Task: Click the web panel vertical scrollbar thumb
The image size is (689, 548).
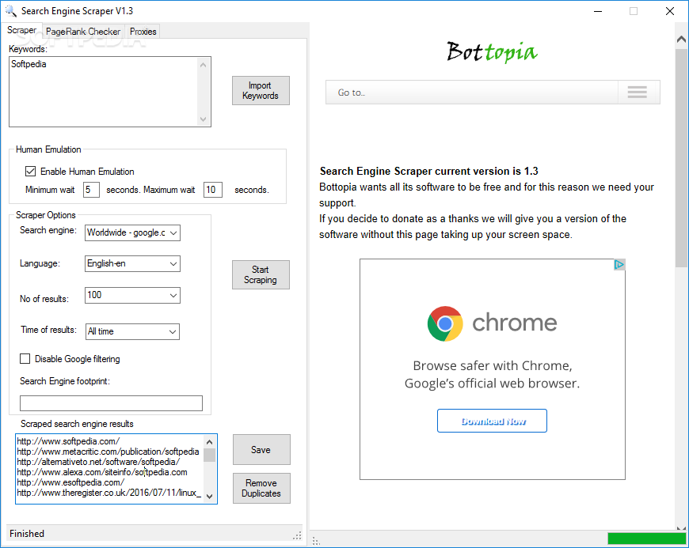Action: (x=682, y=157)
